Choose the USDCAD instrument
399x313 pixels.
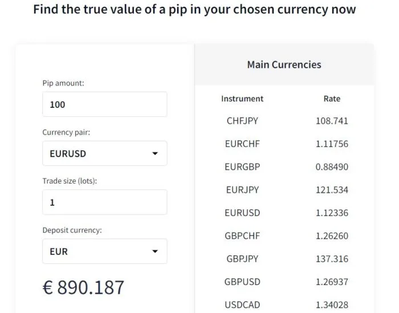tap(242, 305)
